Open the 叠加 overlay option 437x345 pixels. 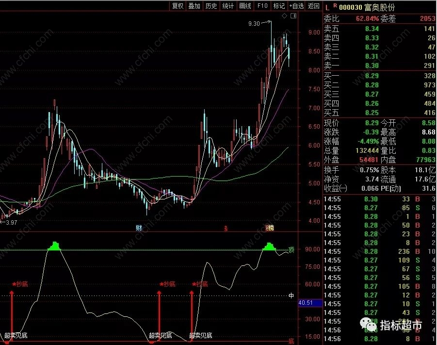point(194,6)
